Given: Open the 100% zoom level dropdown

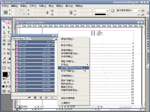Looking at the screenshot, I should 35,107.
